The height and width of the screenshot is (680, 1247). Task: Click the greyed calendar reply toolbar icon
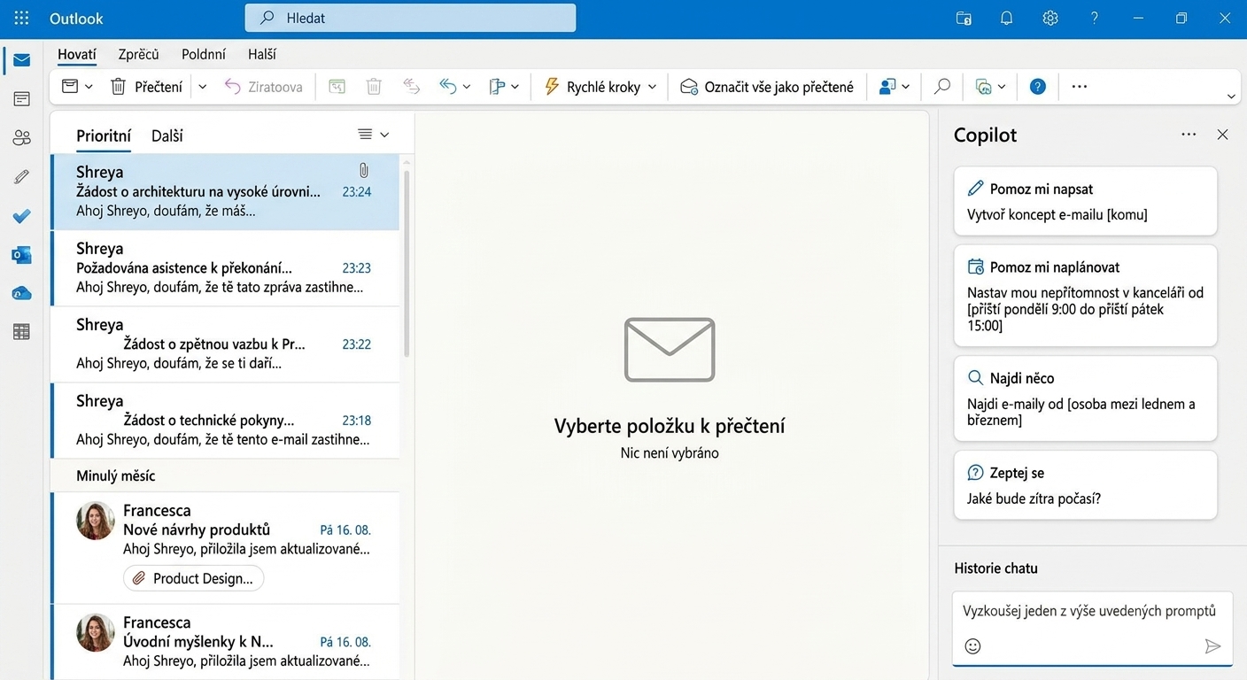[337, 86]
